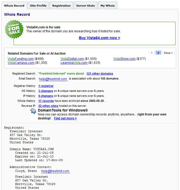Click the '"Freelimit Internet" owns about' text

pyautogui.click(x=61, y=73)
